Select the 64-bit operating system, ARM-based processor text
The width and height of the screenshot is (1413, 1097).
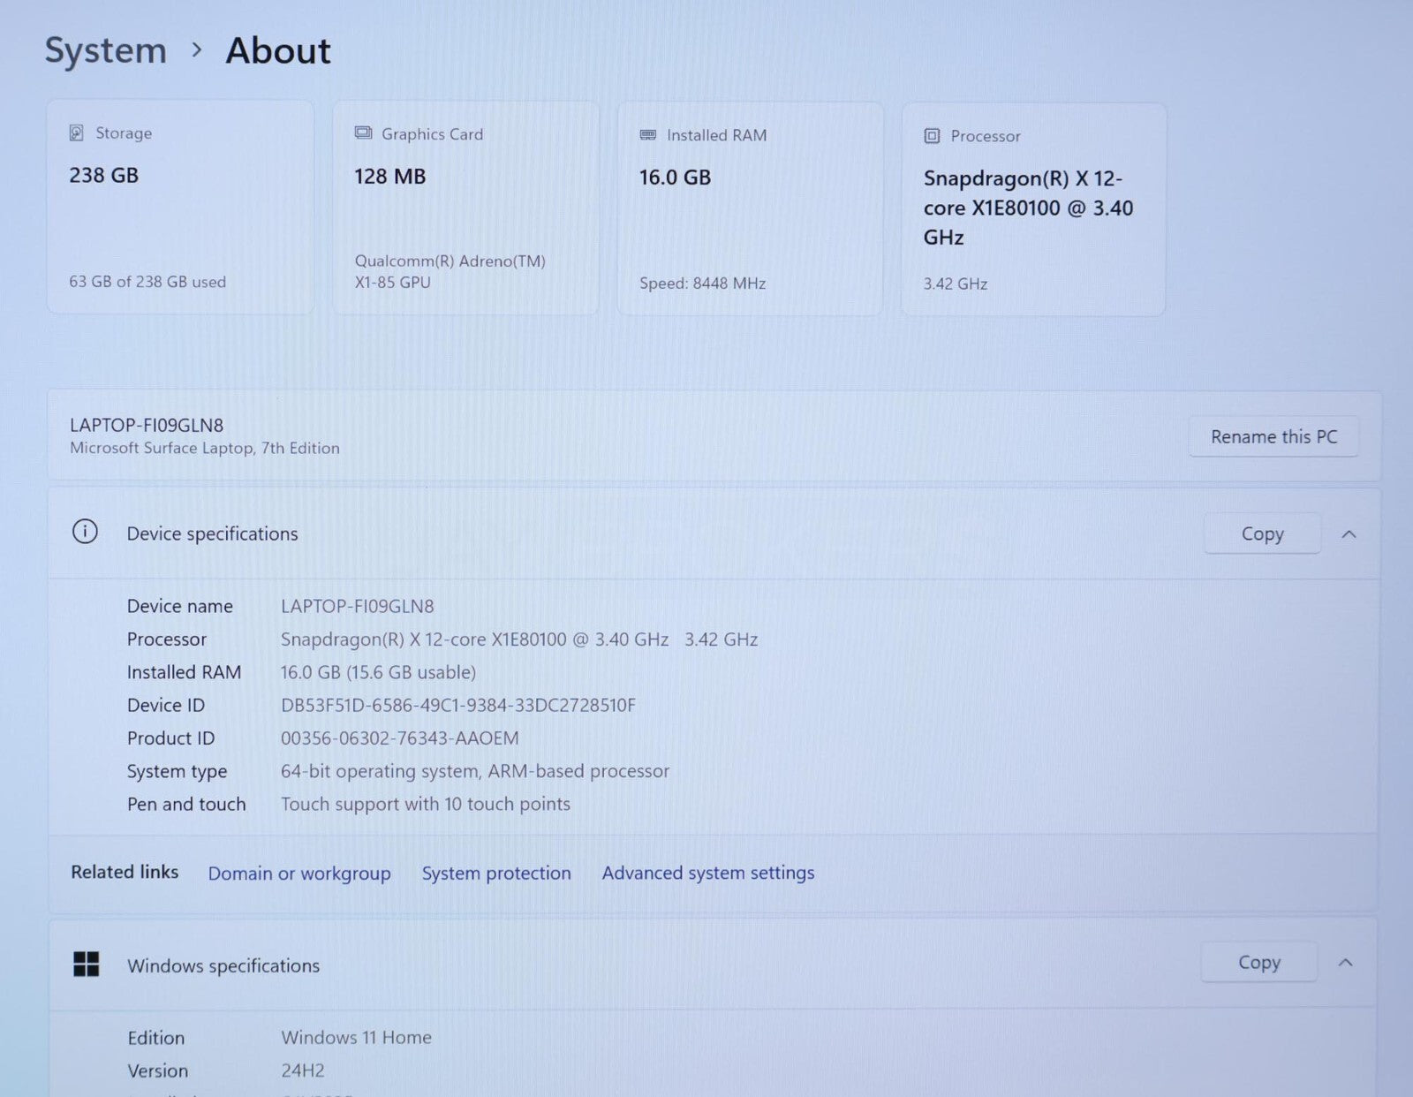click(475, 771)
